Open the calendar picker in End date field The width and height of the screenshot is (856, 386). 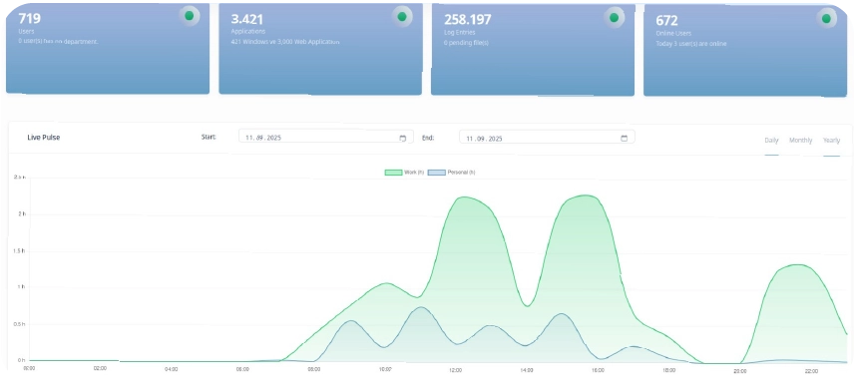point(624,138)
